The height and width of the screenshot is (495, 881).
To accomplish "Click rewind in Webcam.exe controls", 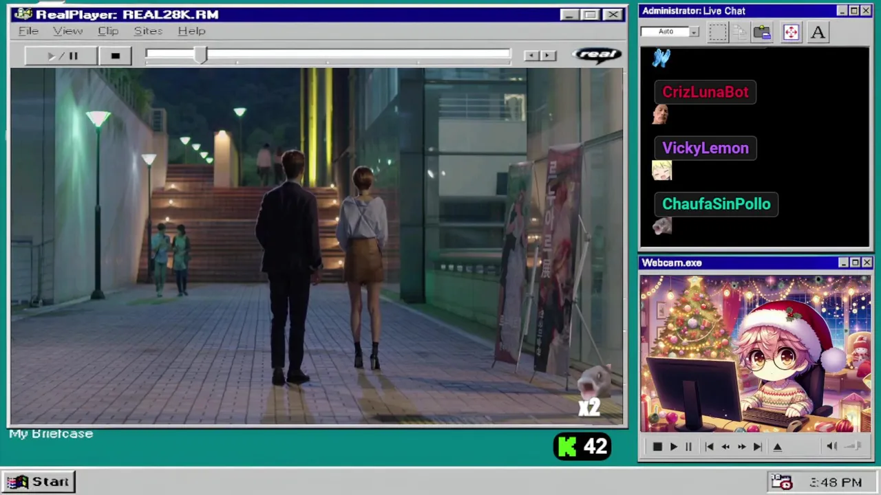I will [725, 447].
